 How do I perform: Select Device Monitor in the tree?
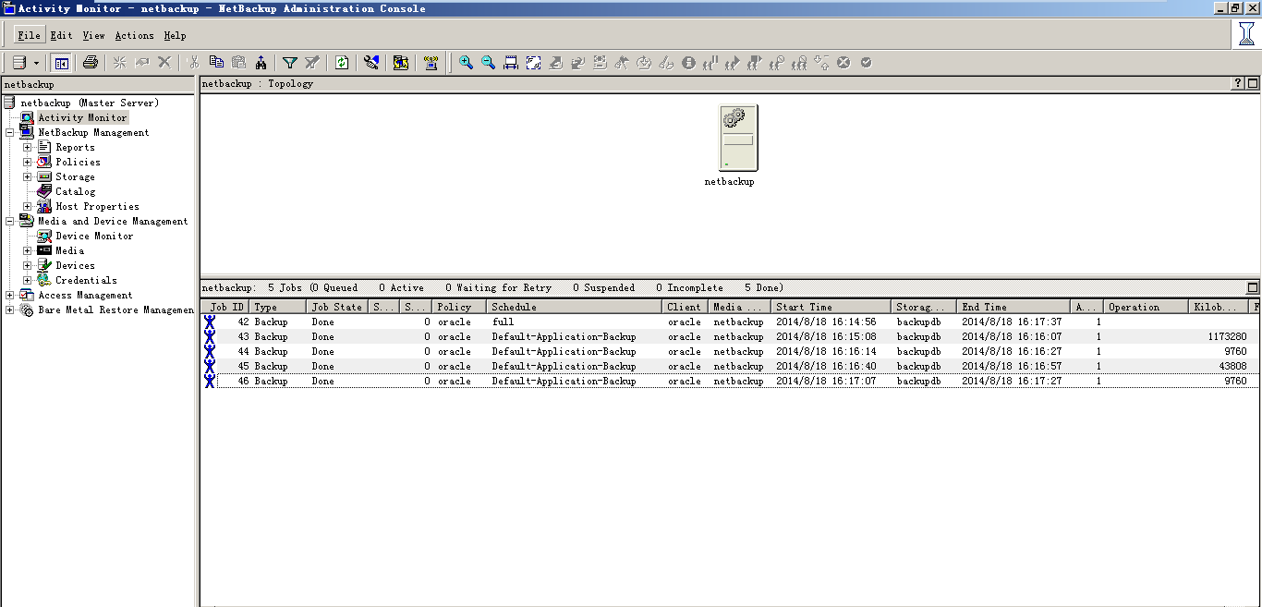[x=94, y=236]
